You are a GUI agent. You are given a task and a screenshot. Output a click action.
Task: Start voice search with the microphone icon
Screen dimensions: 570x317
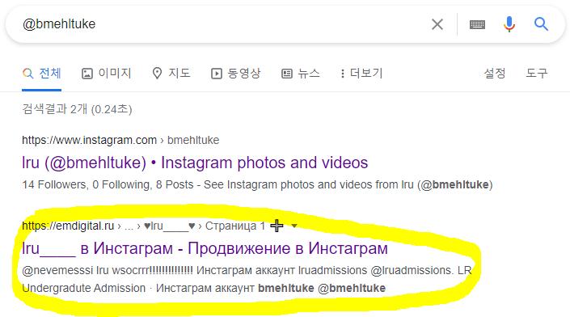click(509, 24)
